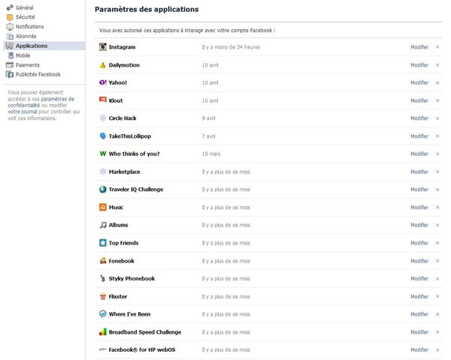Click the Instagram app name

122,47
